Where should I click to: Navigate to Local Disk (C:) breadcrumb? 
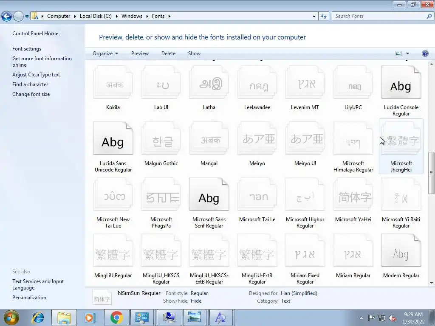click(96, 17)
